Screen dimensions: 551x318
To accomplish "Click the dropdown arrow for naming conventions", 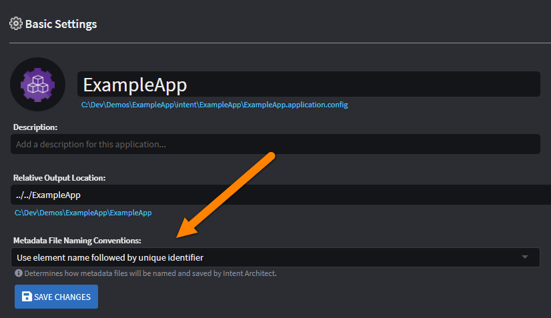I will 524,257.
